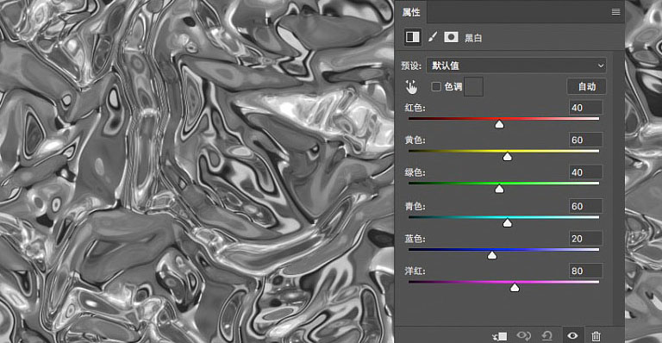The height and width of the screenshot is (343, 662).
Task: Click the 绿色 label text
Action: point(415,172)
